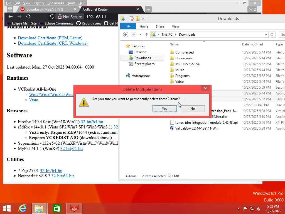Click the Not Secure lock indicator
The height and width of the screenshot is (214, 285).
(x=70, y=17)
